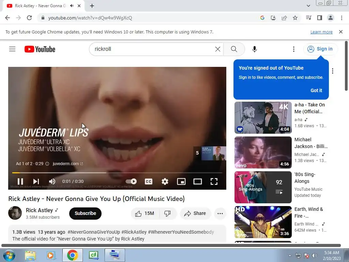349x262 pixels.
Task: Click the #RickAstley hashtag
Action: (x=134, y=232)
